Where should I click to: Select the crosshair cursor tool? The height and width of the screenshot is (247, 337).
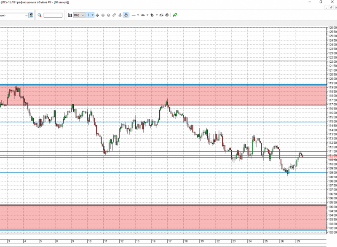pyautogui.click(x=88, y=15)
